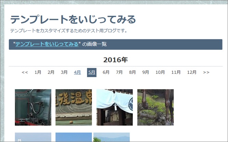The height and width of the screenshot is (142, 228).
Task: Select 9月 in month navigation
Action: pyautogui.click(x=145, y=72)
